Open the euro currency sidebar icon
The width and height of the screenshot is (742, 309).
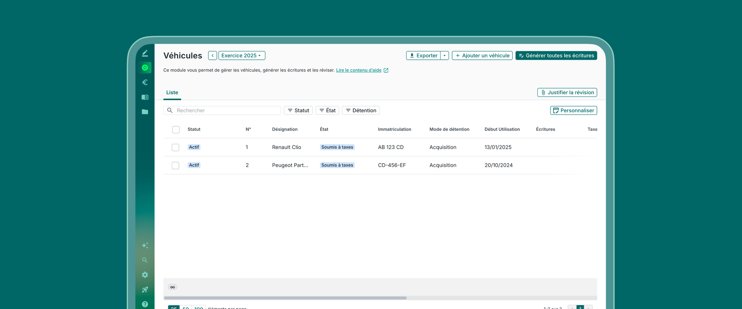(145, 82)
